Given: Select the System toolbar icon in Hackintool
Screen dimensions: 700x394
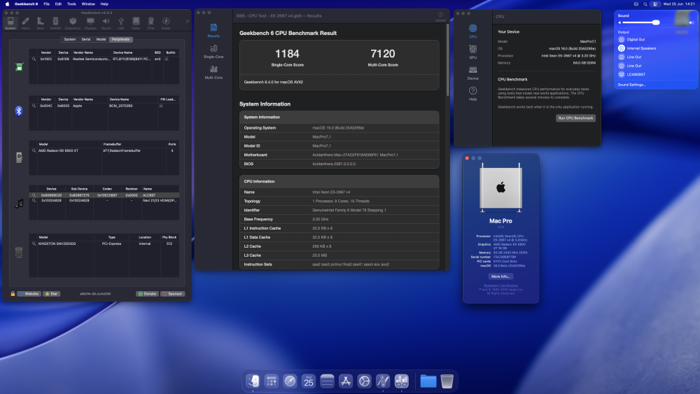Looking at the screenshot, I should (x=10, y=23).
